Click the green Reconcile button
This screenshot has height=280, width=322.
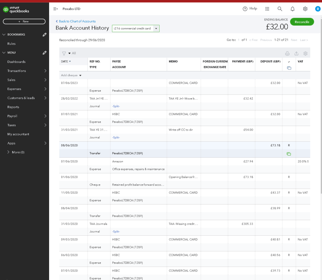(x=302, y=22)
